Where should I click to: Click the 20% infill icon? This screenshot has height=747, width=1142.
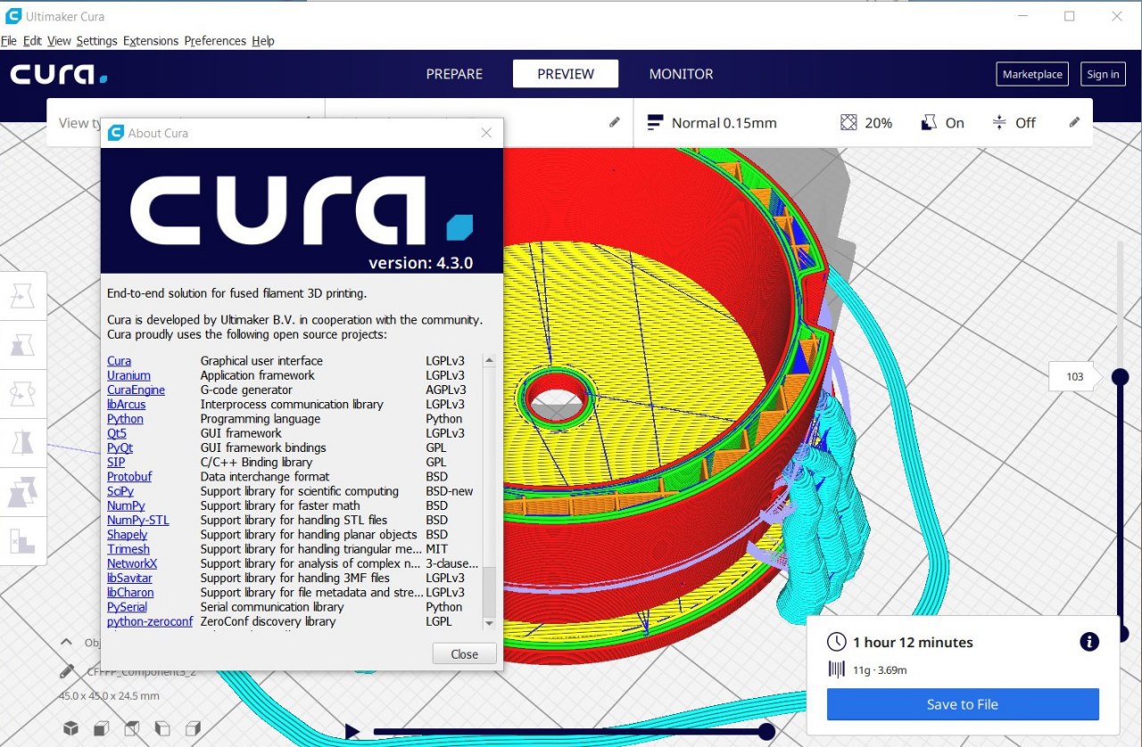[x=848, y=122]
